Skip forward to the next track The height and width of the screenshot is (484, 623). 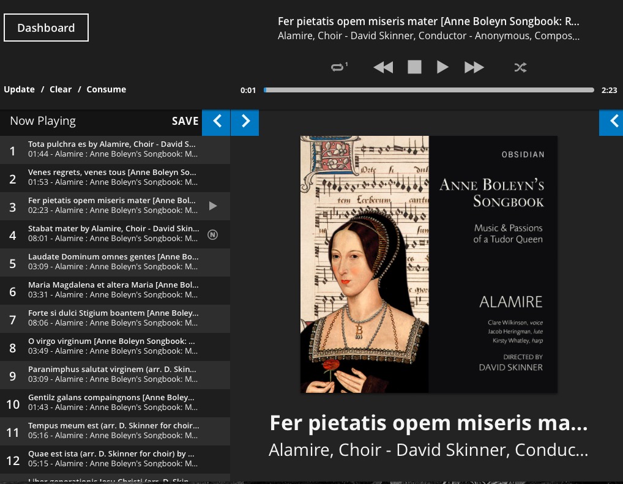click(x=474, y=67)
